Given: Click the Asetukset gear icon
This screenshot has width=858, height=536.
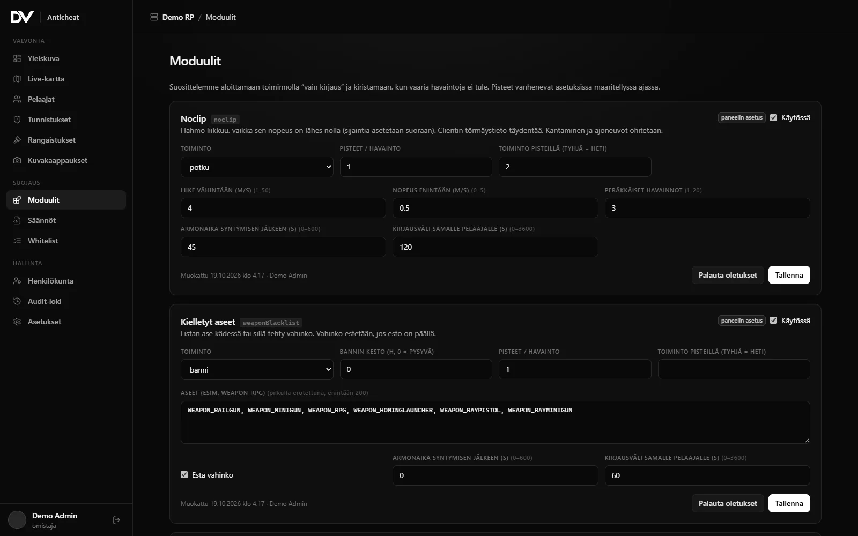Looking at the screenshot, I should 17,322.
